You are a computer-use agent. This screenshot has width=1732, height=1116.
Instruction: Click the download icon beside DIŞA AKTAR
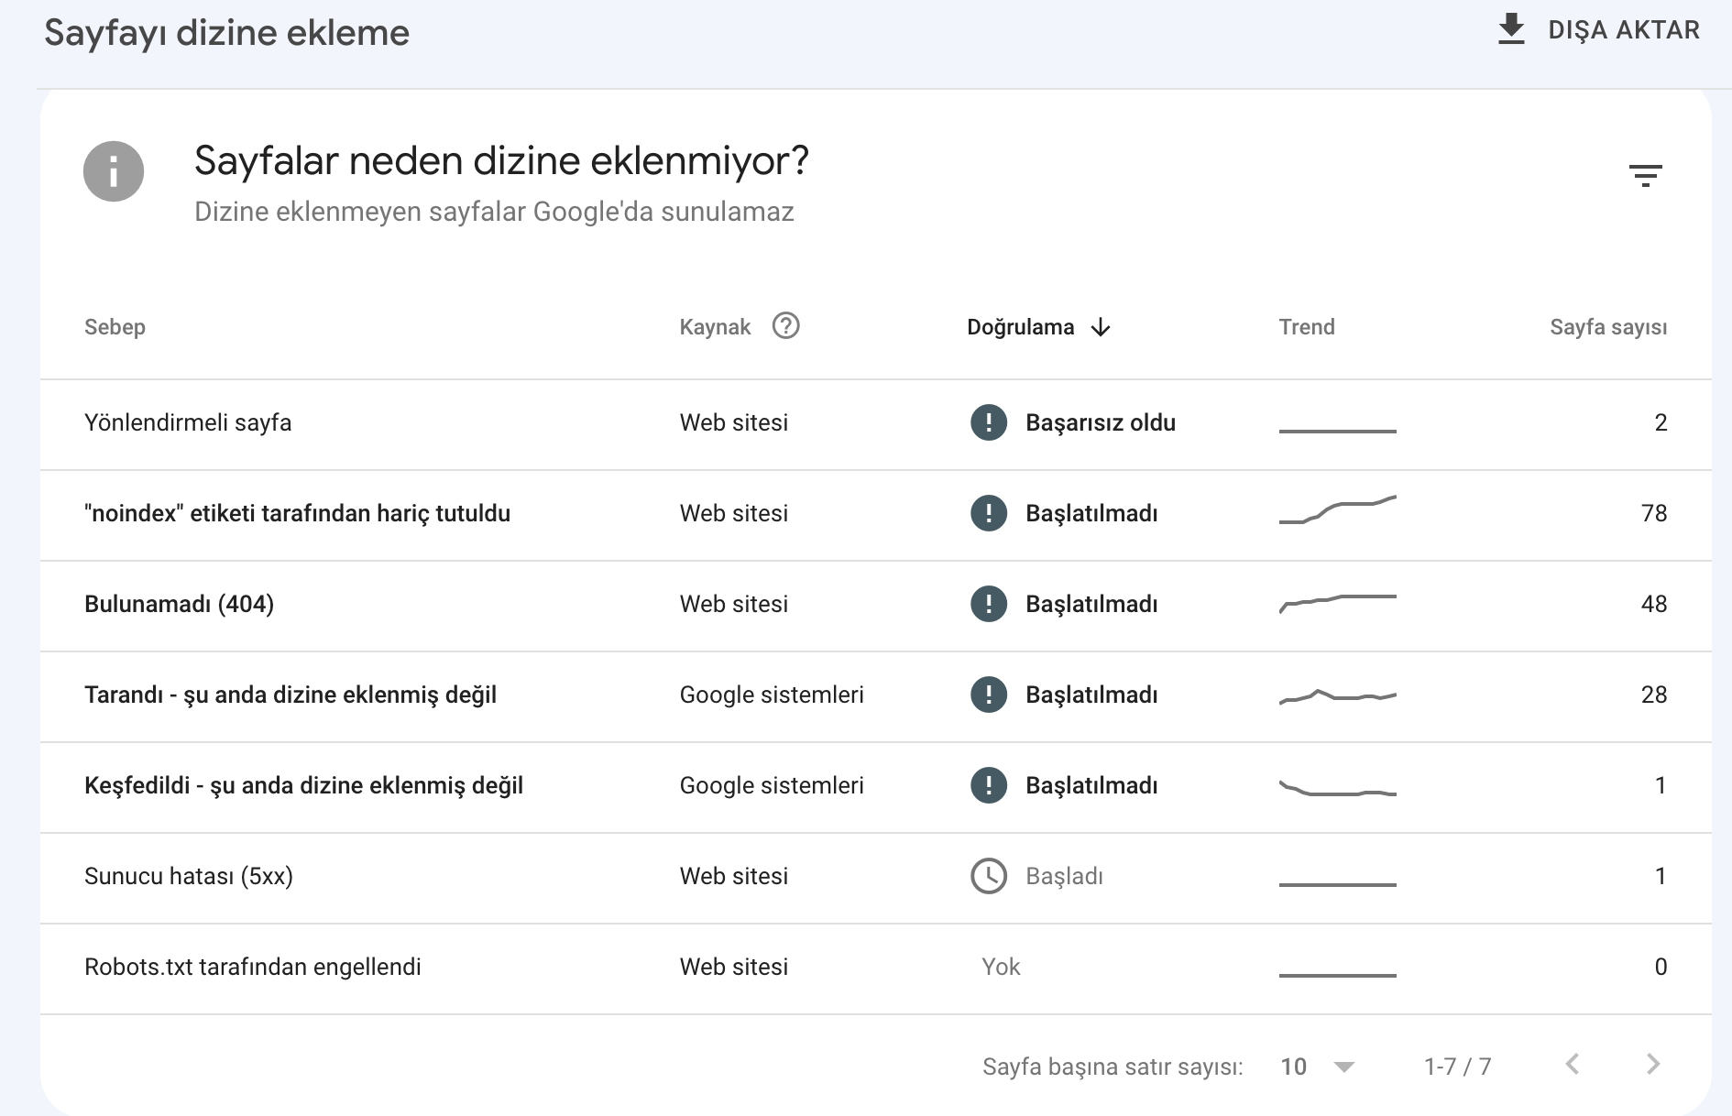1511,29
